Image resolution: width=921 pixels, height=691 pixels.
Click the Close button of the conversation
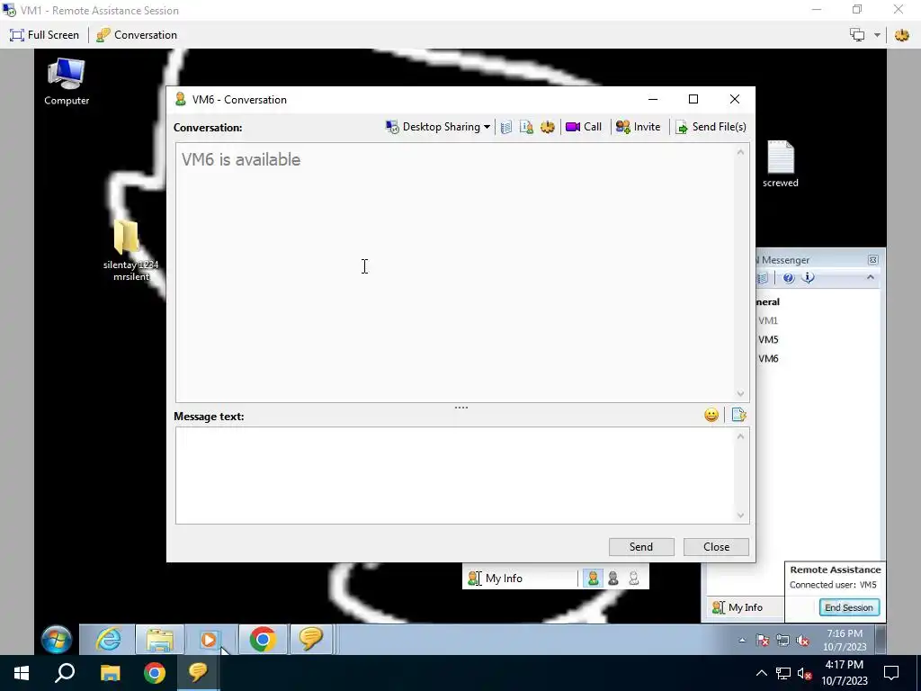click(716, 547)
